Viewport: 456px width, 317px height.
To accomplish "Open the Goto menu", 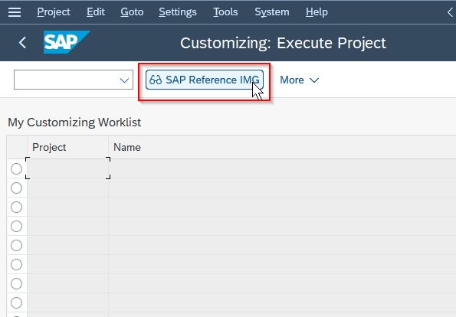I will [x=132, y=12].
